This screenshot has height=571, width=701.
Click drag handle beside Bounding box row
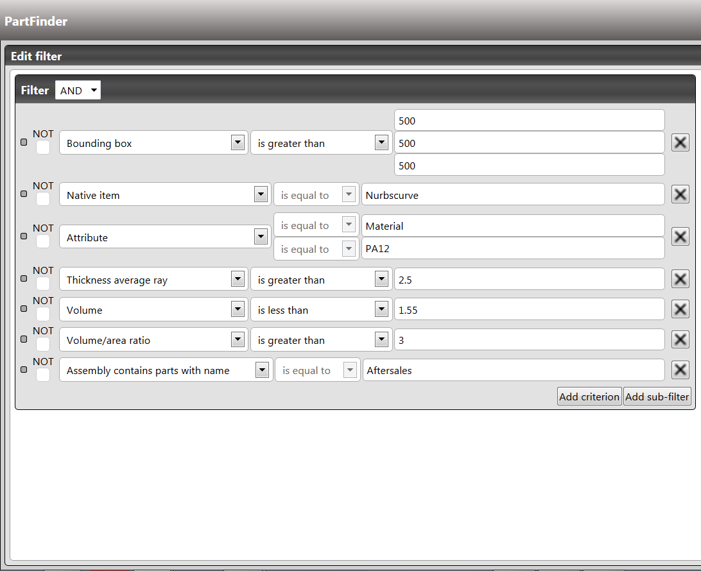24,142
